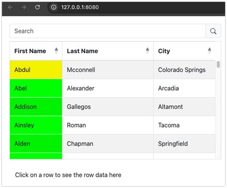Click the browser forward arrow
Viewport: 227px width, 188px height.
point(24,7)
